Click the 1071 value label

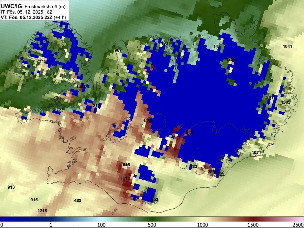tap(256, 153)
